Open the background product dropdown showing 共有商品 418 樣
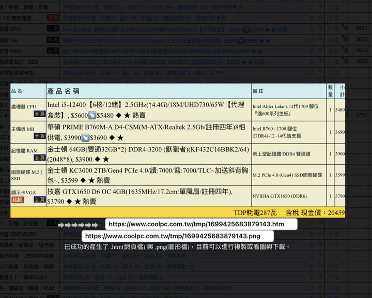This screenshot has height=298, width=372. pyautogui.click(x=188, y=7)
